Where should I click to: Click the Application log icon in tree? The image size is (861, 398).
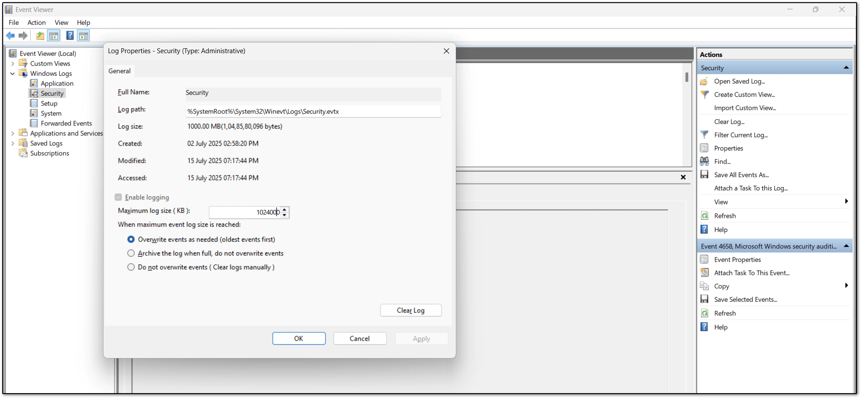coord(34,83)
